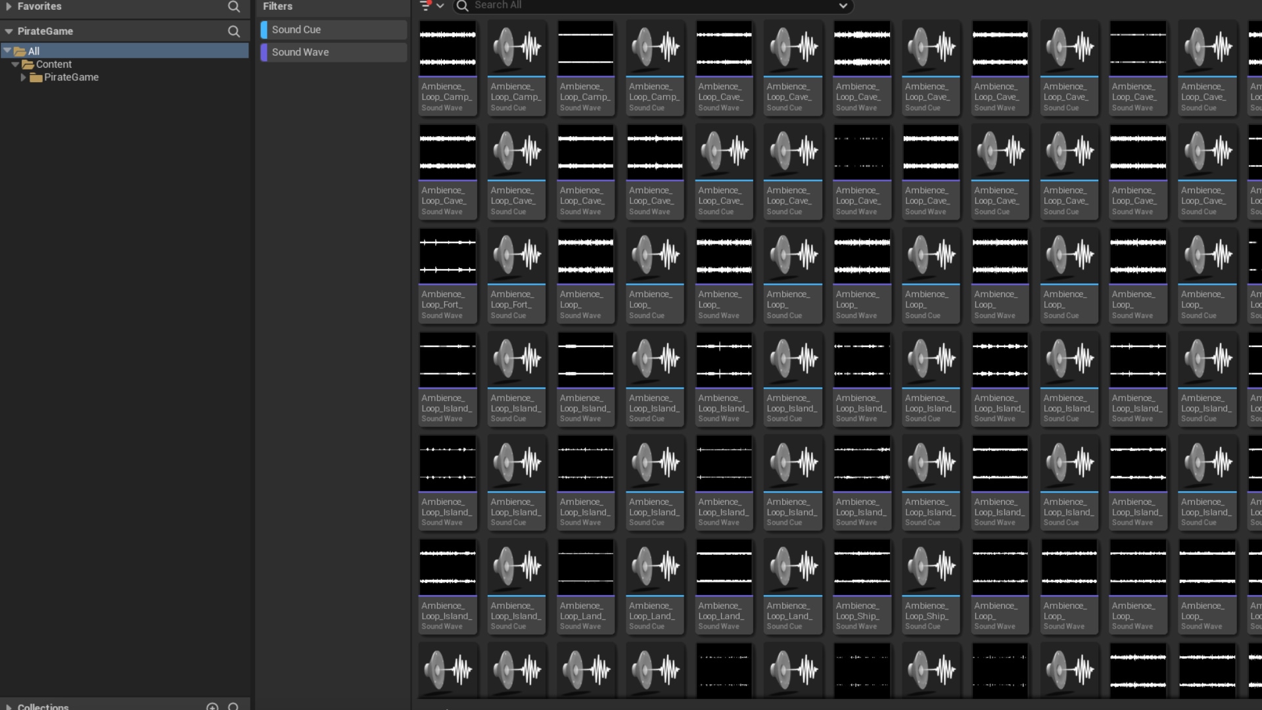Select the Ambience_Loop_Fort Sound Cue speaker icon
Screen dimensions: 1262x710
tap(517, 255)
